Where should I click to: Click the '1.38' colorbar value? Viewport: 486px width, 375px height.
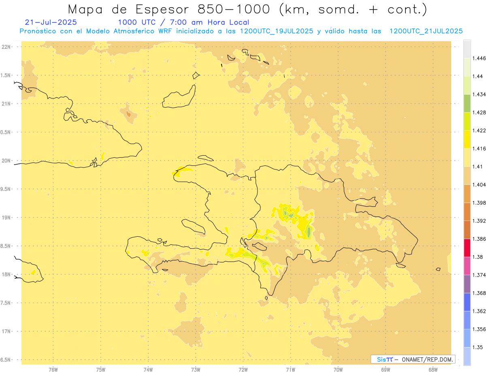pyautogui.click(x=478, y=257)
